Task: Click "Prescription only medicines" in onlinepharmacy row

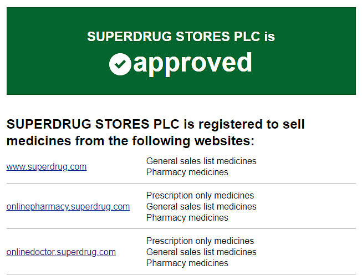Action: pyautogui.click(x=200, y=195)
